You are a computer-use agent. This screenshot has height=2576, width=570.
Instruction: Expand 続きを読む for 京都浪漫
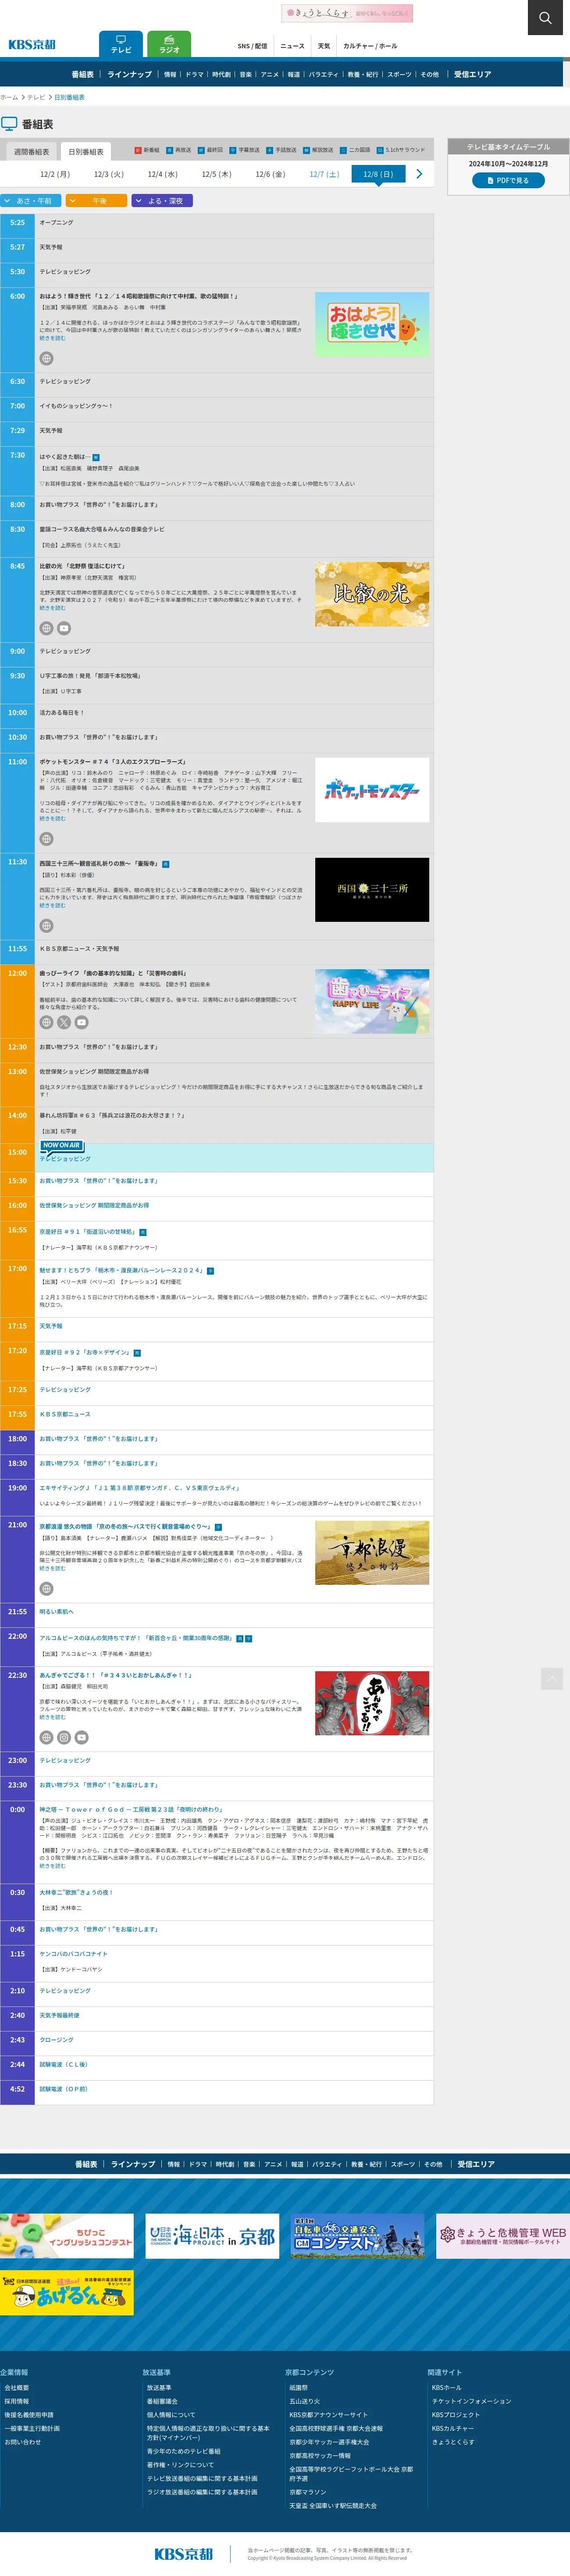pyautogui.click(x=52, y=1568)
